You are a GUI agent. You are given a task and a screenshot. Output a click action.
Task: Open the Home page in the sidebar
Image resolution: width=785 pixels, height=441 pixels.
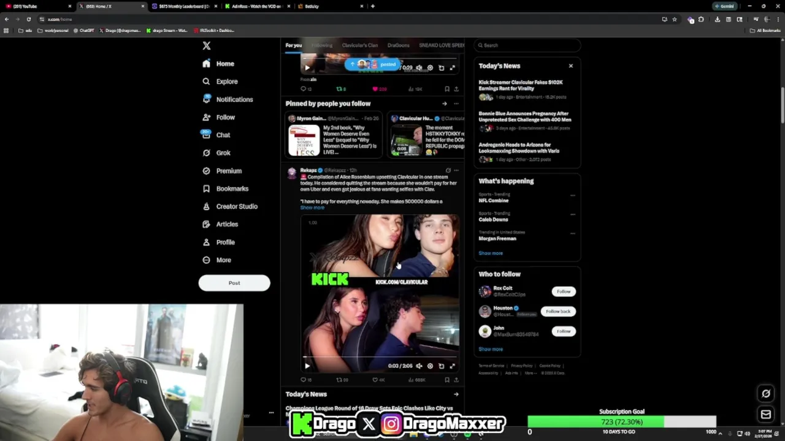tap(218, 64)
